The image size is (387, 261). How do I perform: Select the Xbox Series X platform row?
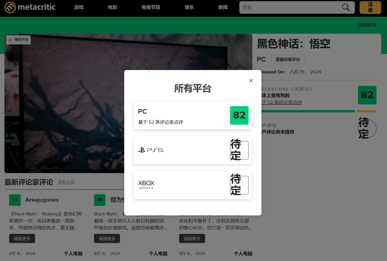coord(193,185)
